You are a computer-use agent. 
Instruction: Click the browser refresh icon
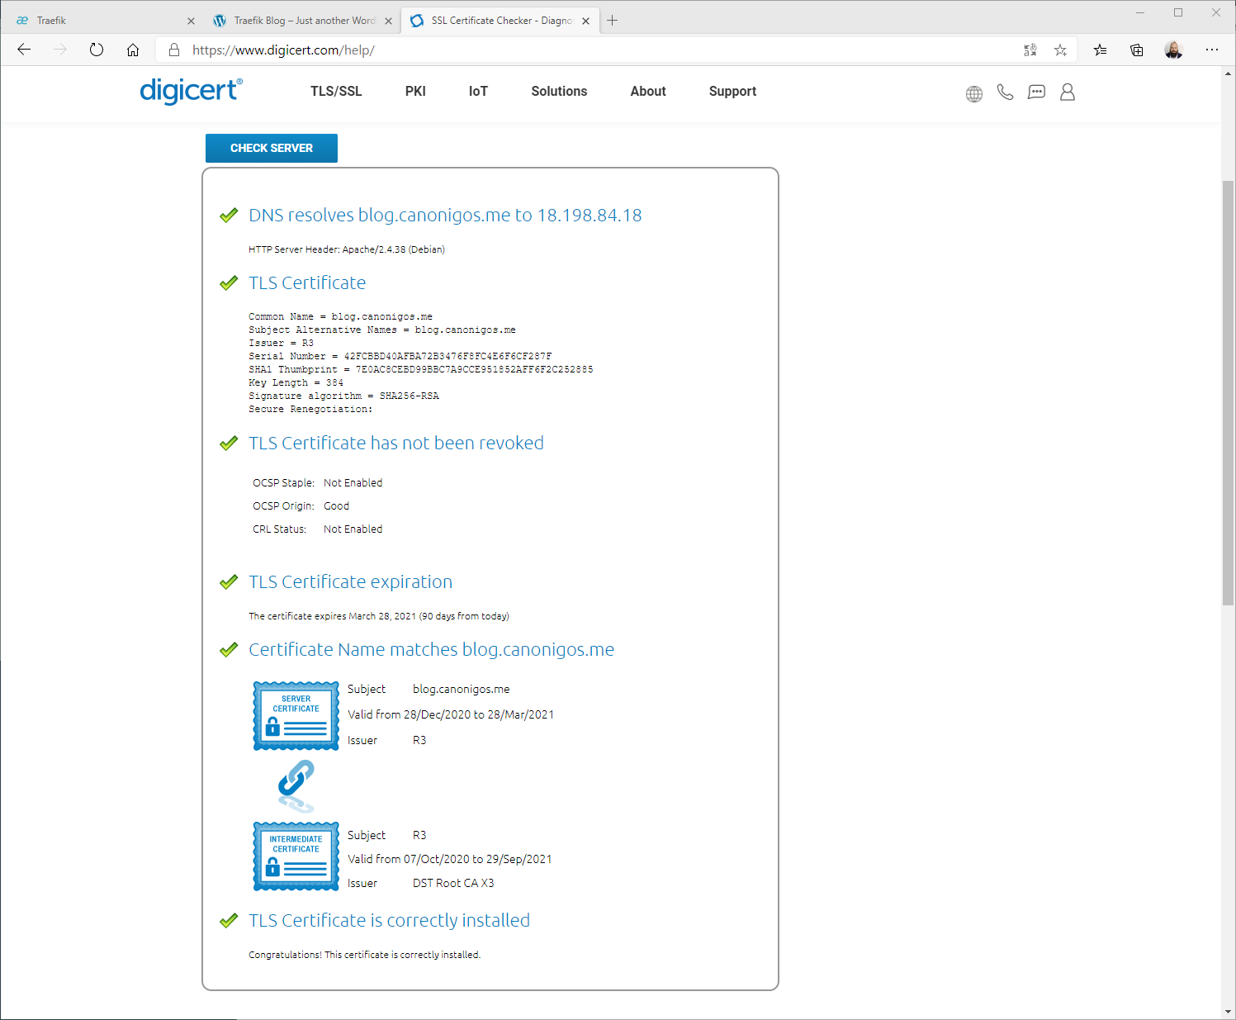tap(97, 50)
